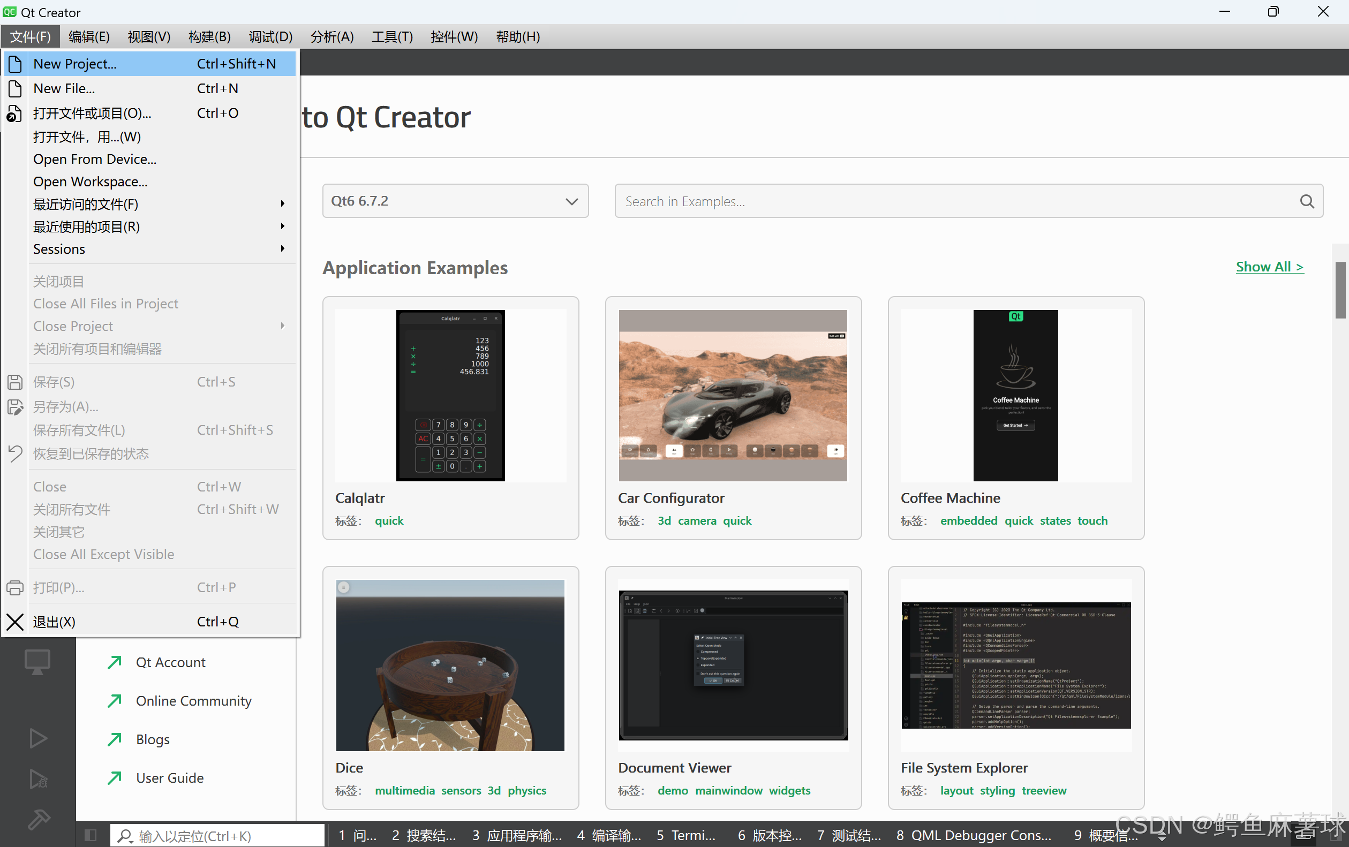Image resolution: width=1349 pixels, height=847 pixels.
Task: Open the 帮助(H) menu
Action: pos(518,36)
